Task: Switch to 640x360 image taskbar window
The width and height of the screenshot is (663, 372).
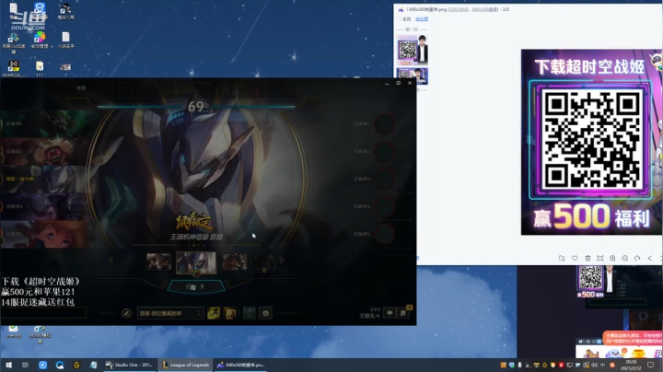Action: [x=241, y=365]
